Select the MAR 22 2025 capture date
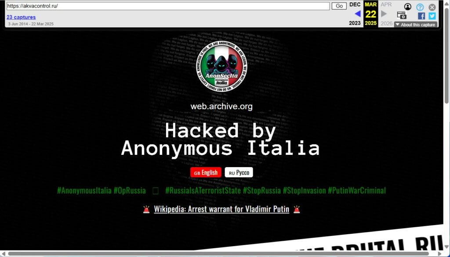450x257 pixels. point(370,14)
